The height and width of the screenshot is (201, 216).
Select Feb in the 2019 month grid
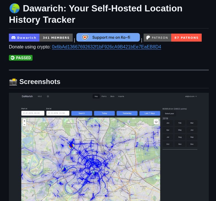tap(180, 123)
